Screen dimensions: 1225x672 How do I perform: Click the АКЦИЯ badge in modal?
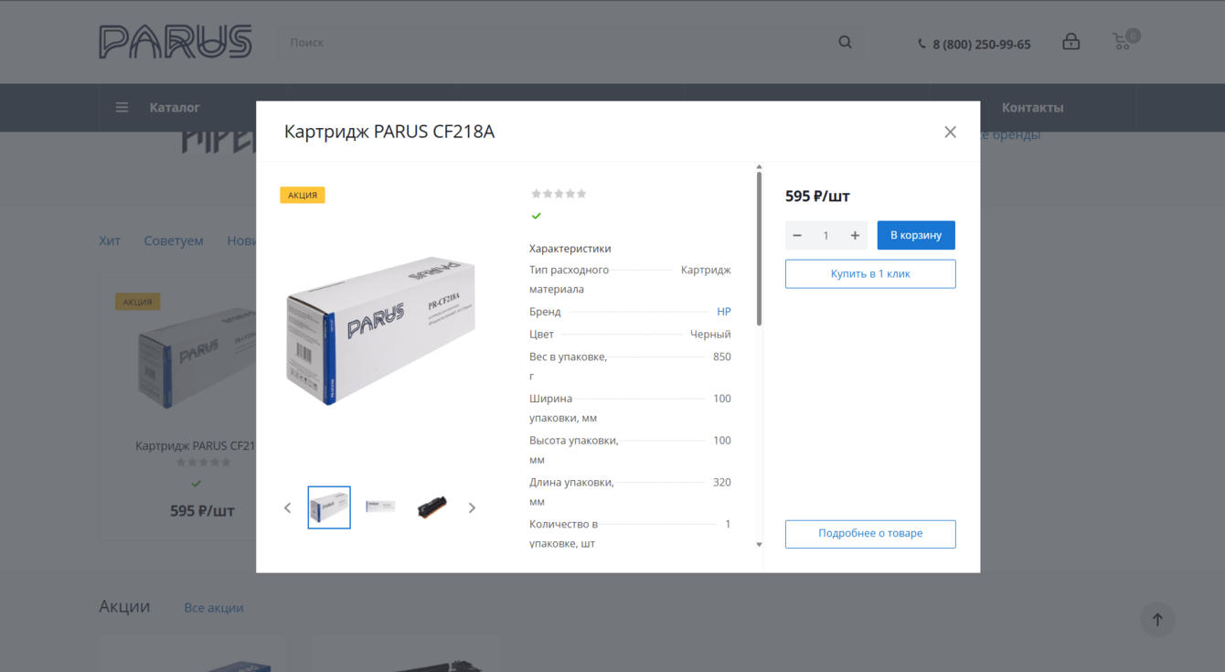click(x=303, y=195)
